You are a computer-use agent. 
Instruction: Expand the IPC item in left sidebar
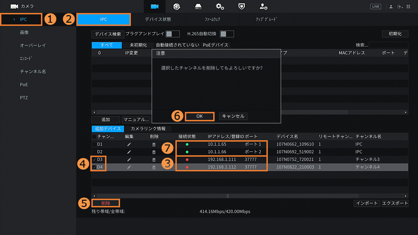[x=21, y=19]
